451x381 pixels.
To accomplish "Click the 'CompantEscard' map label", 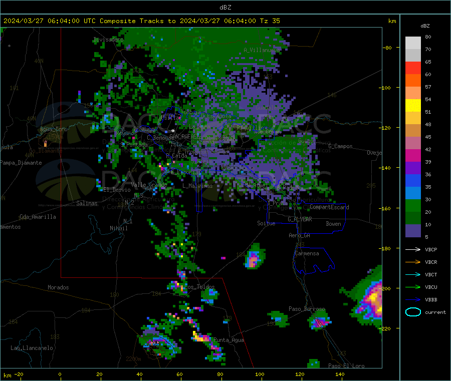I will 329,207.
